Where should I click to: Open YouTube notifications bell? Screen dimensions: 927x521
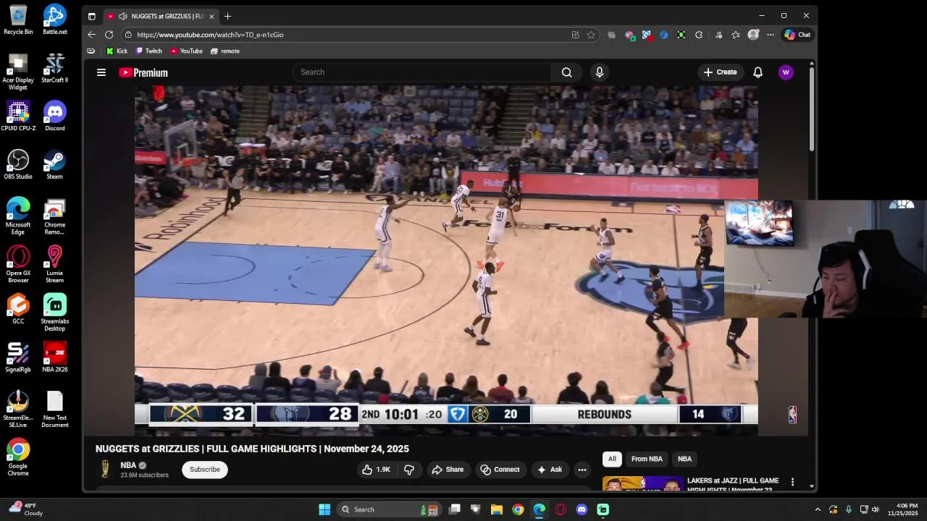pos(758,72)
